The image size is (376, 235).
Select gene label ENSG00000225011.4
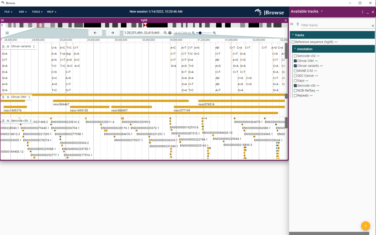[100, 122]
